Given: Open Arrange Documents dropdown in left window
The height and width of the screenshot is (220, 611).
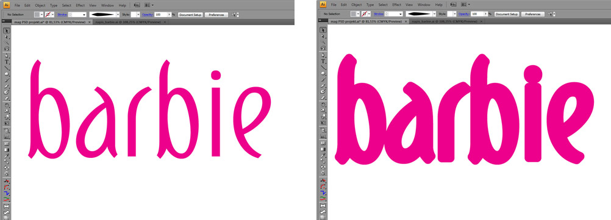Looking at the screenshot, I should 149,5.
